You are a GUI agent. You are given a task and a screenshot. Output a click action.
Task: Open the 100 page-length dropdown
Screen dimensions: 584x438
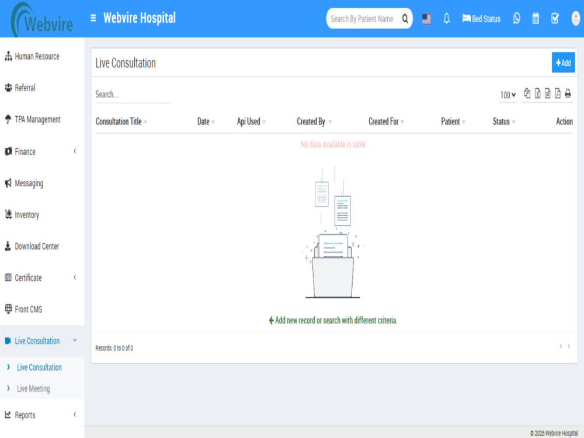(x=507, y=95)
